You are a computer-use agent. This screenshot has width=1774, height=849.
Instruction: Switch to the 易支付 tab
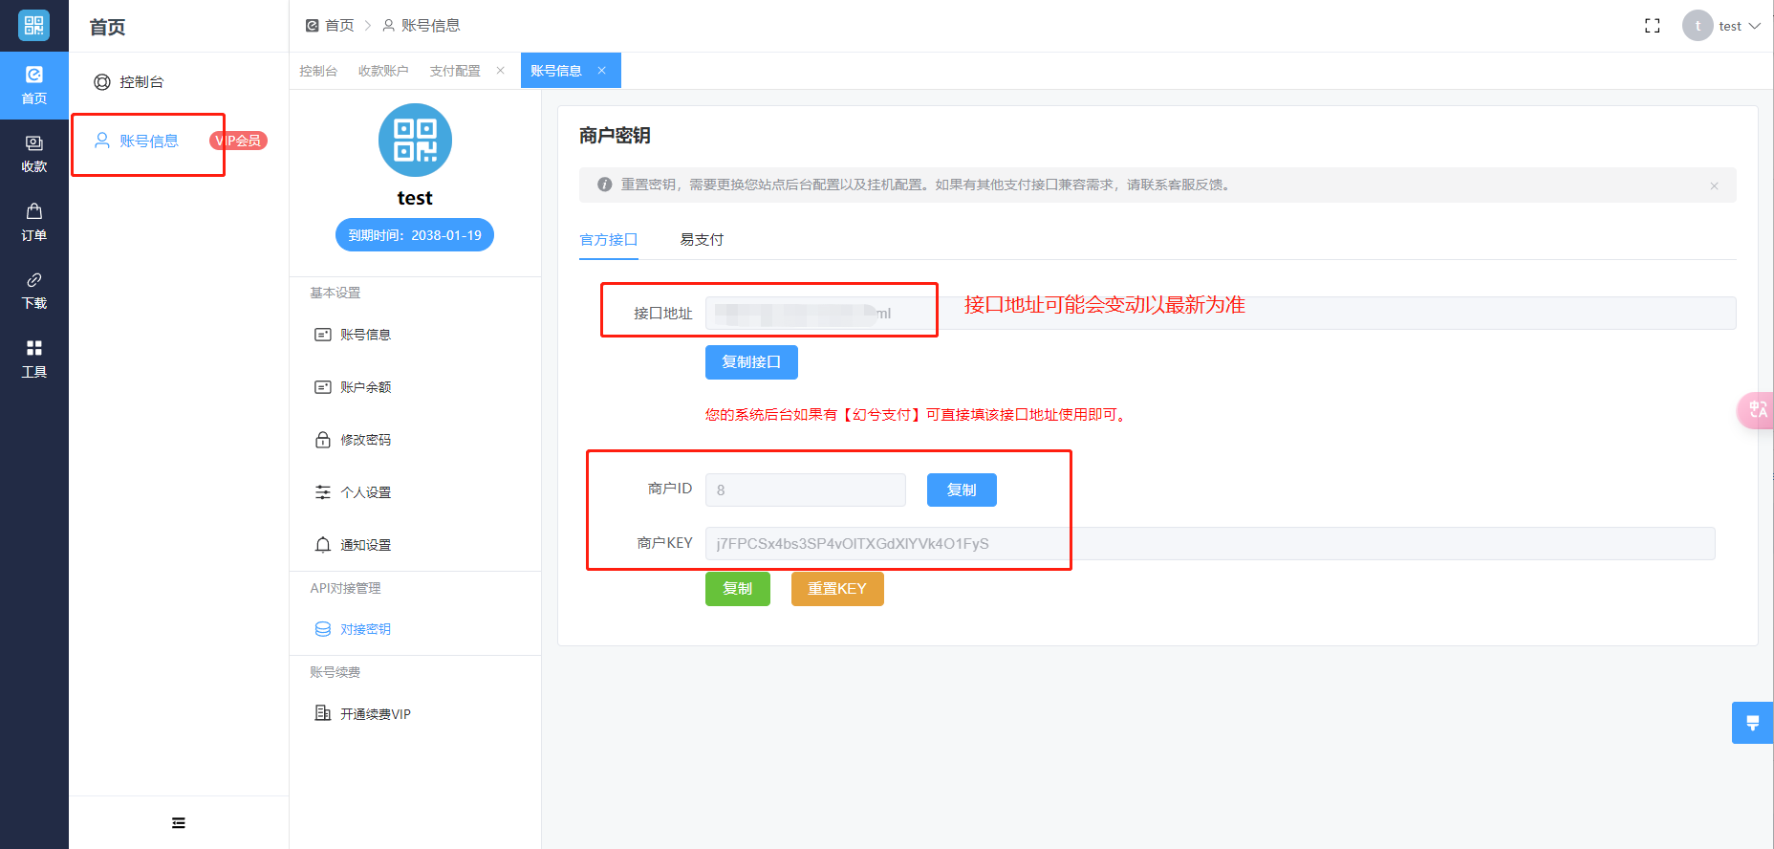(x=702, y=240)
